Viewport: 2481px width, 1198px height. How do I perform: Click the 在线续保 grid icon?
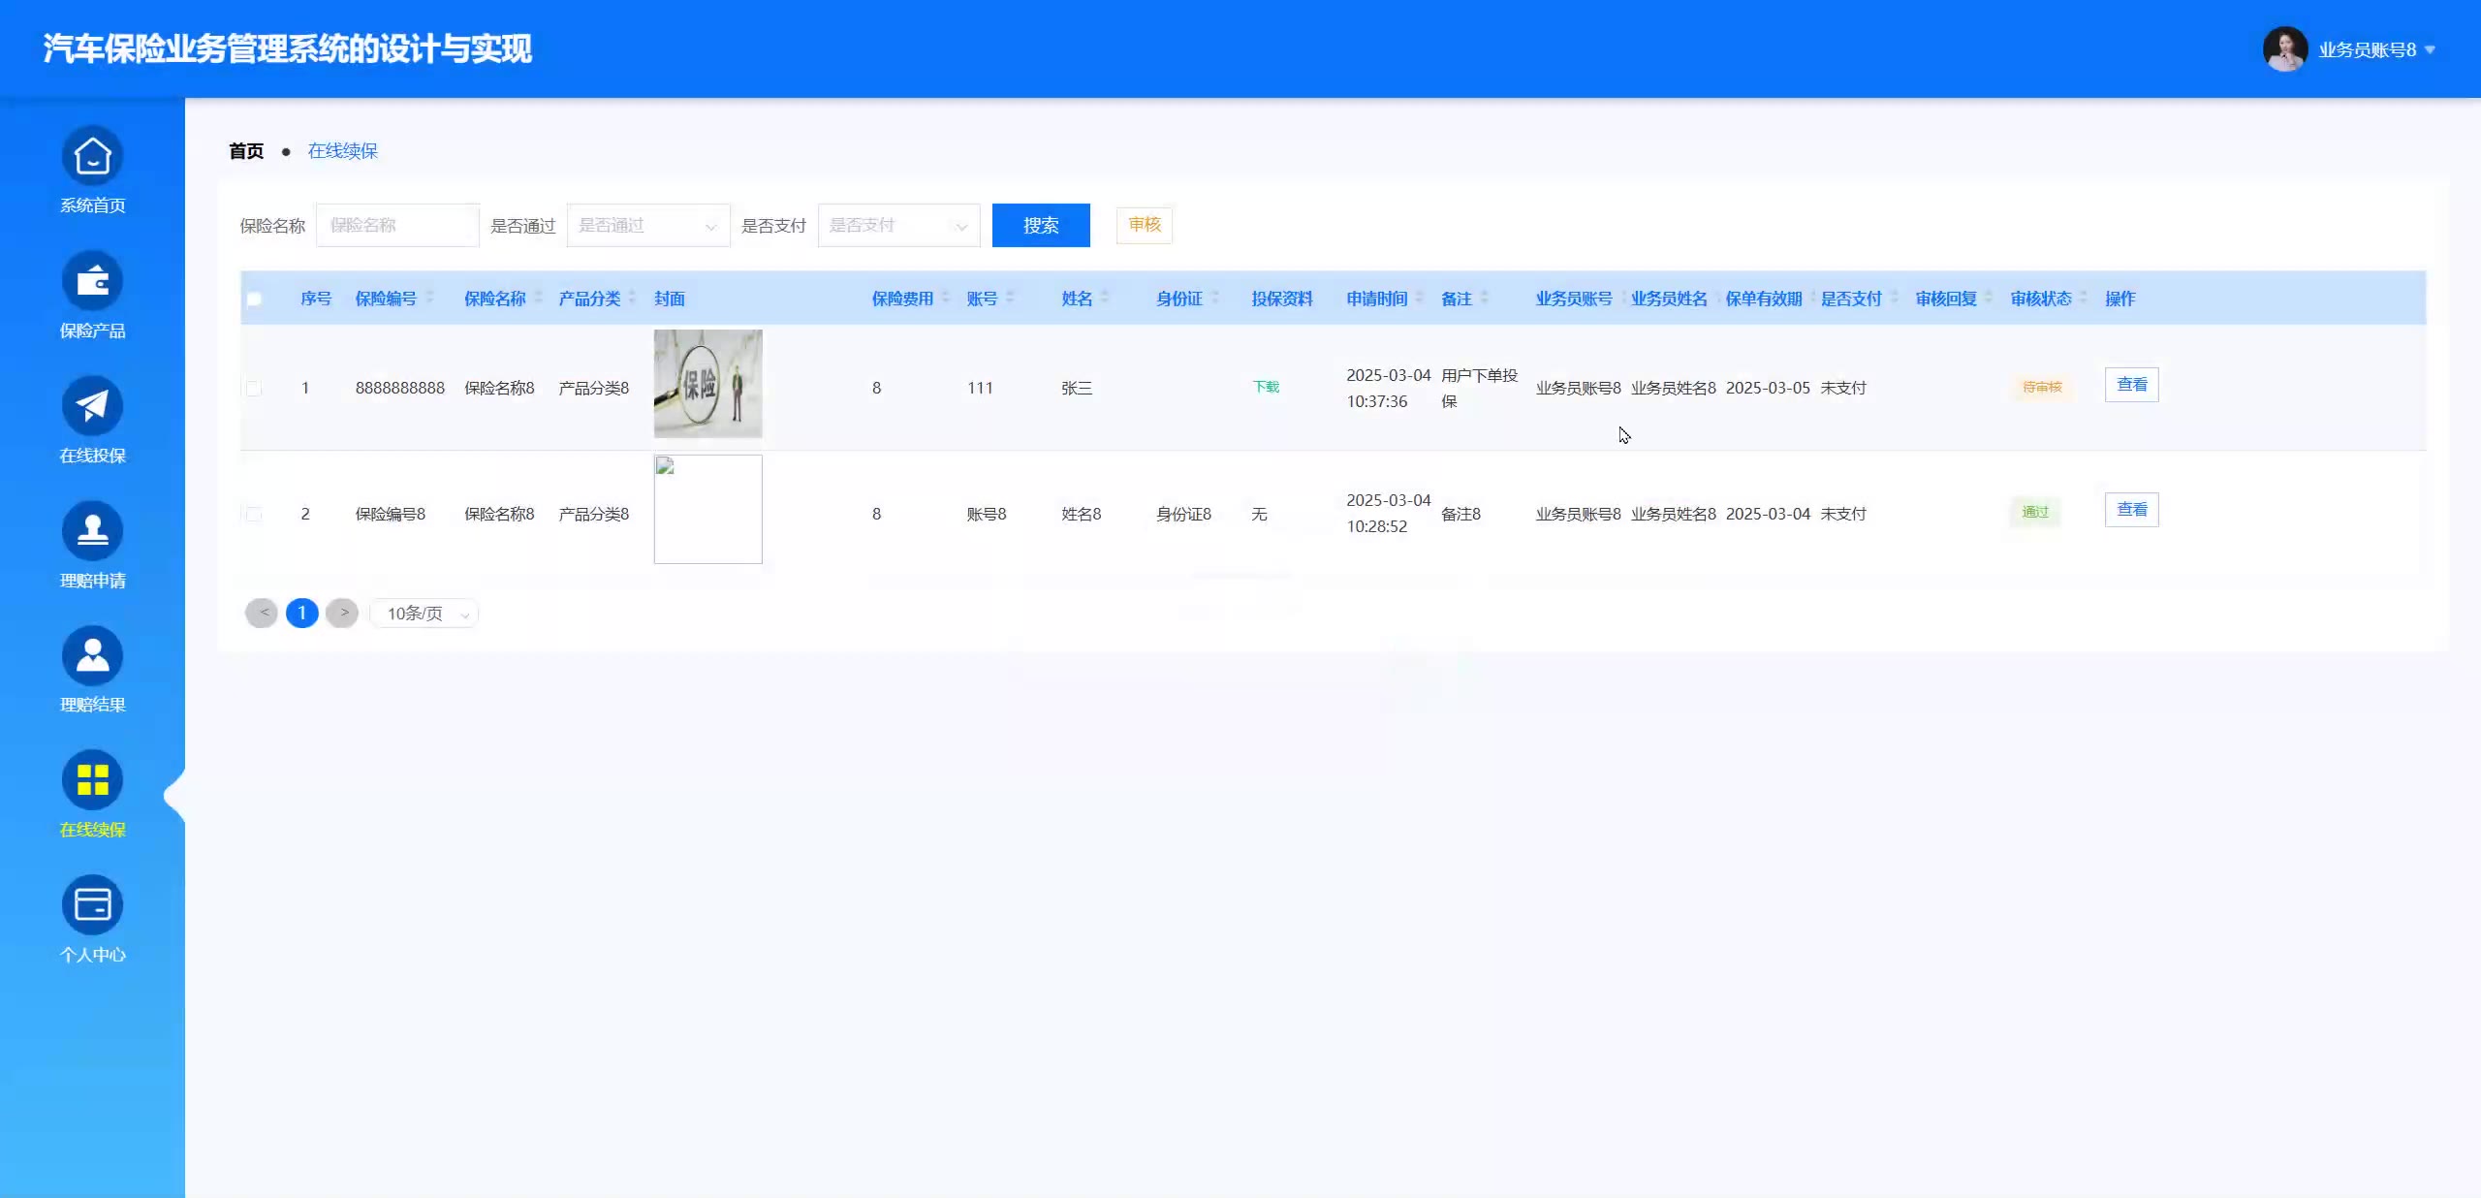(x=92, y=779)
